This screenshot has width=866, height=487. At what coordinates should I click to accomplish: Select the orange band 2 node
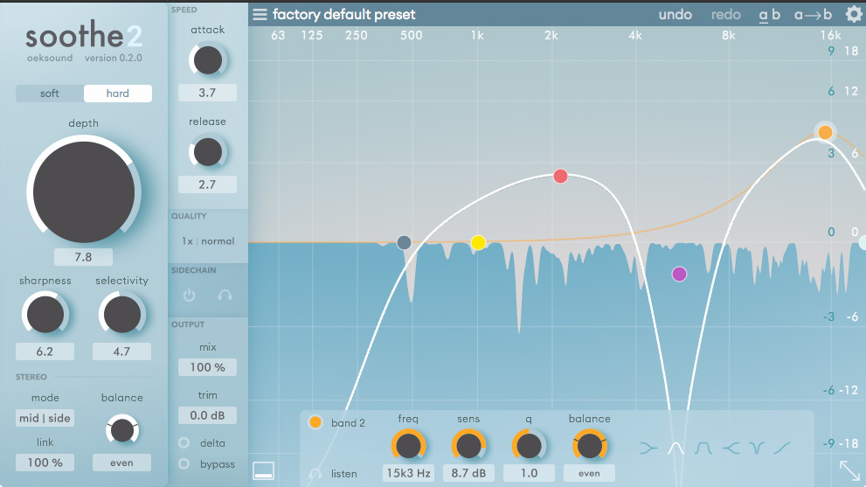pos(825,132)
